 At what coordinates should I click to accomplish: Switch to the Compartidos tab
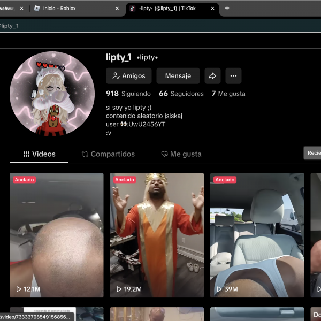point(108,154)
